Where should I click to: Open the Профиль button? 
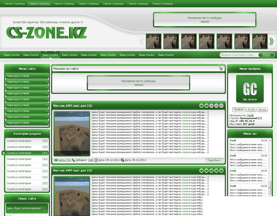[239, 109]
